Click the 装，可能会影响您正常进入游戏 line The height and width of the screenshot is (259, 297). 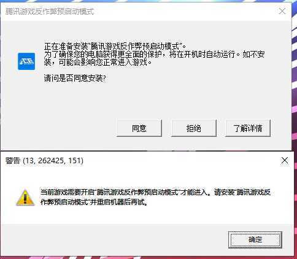[x=98, y=62]
